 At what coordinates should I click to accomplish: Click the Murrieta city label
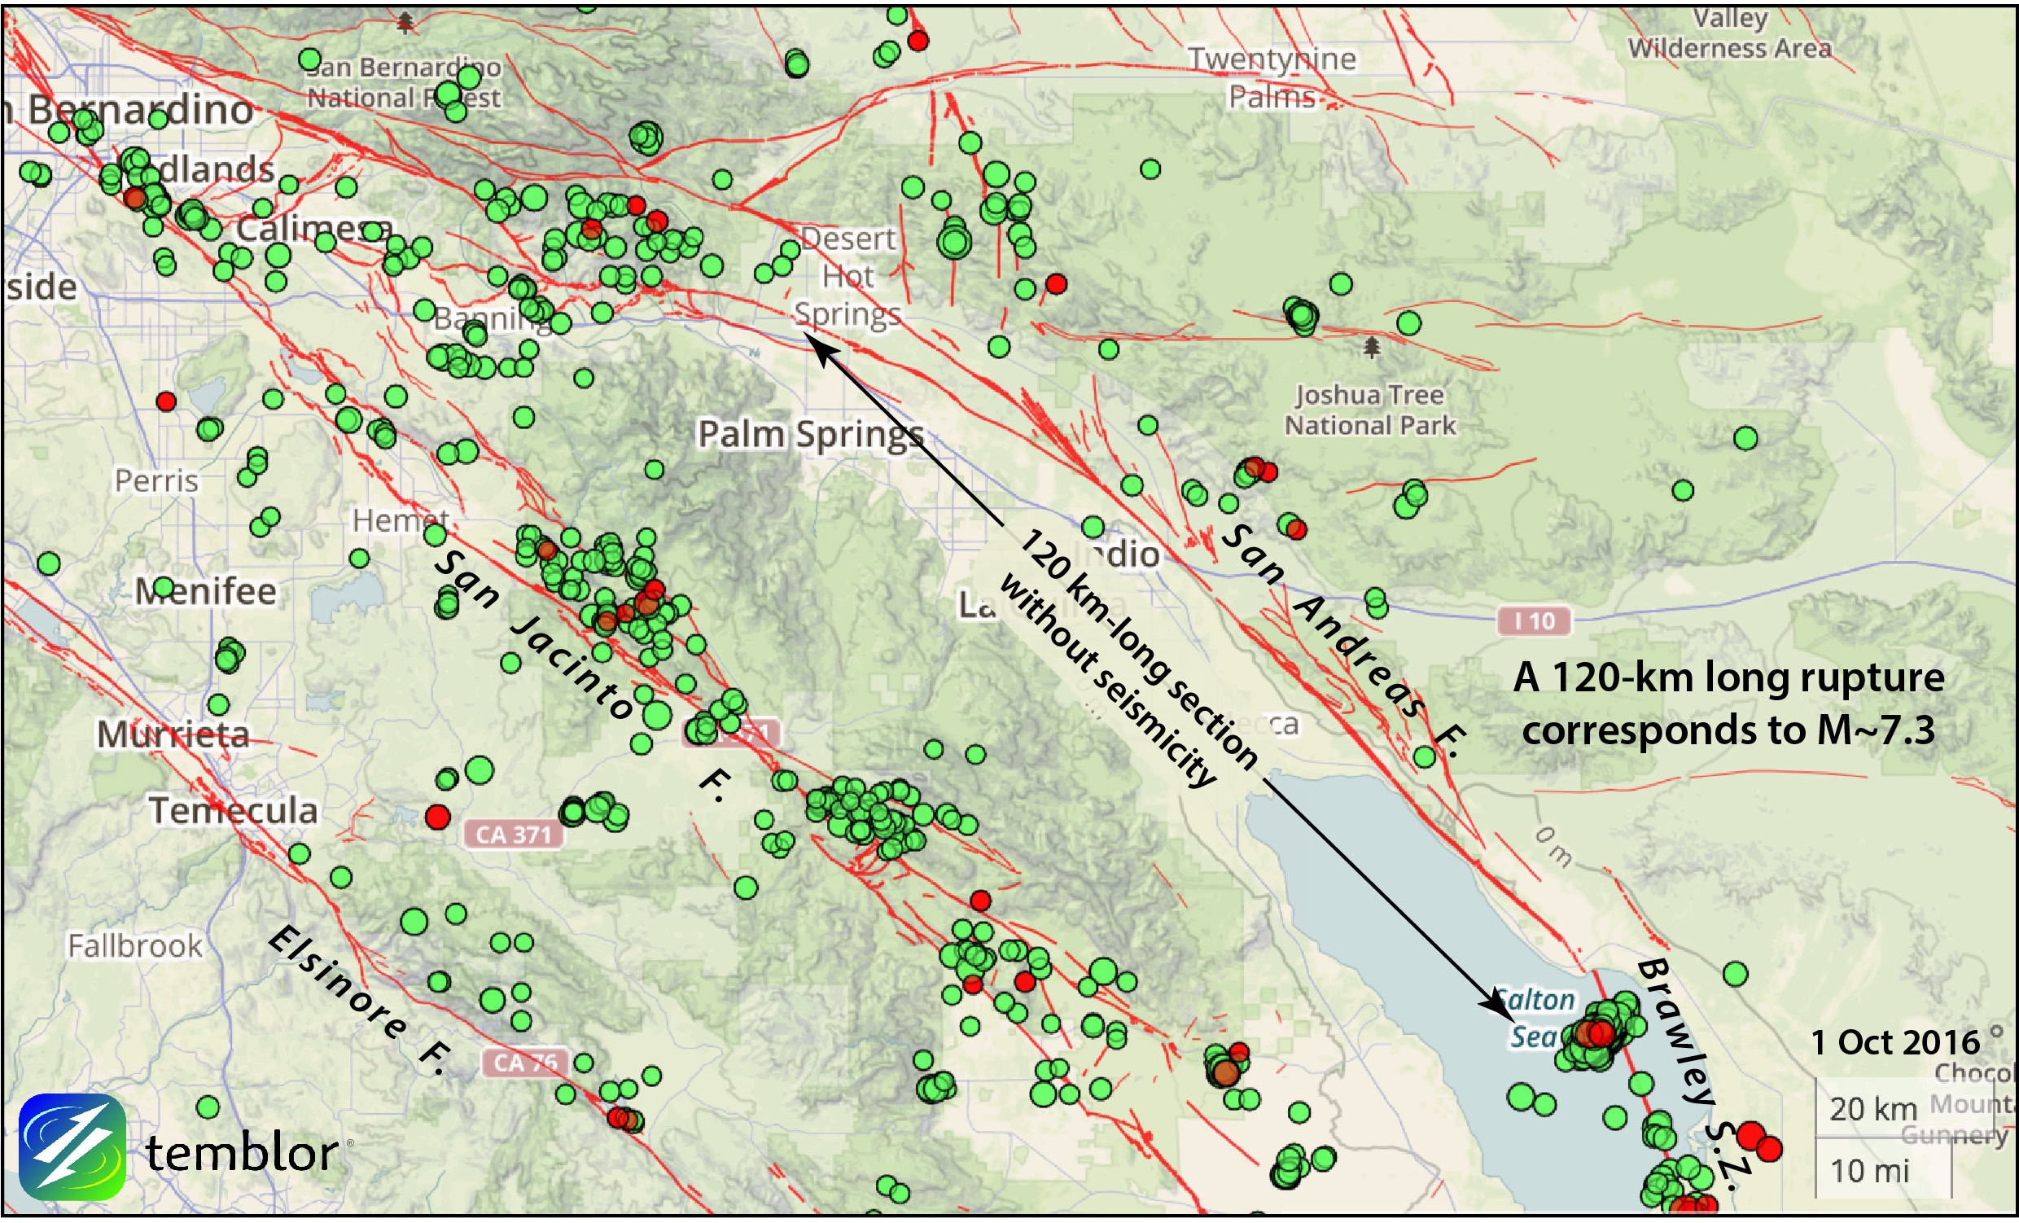[173, 734]
